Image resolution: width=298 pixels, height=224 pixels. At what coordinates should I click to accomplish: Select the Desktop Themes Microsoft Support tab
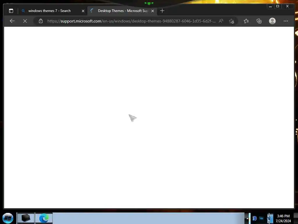tap(122, 11)
